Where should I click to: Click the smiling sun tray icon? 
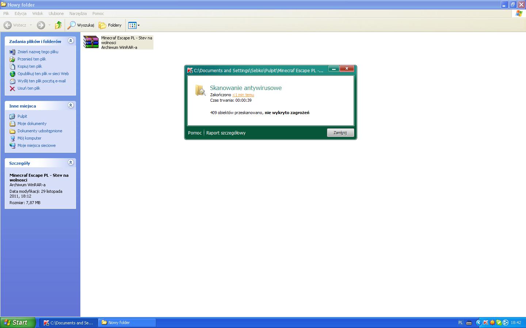(x=492, y=323)
